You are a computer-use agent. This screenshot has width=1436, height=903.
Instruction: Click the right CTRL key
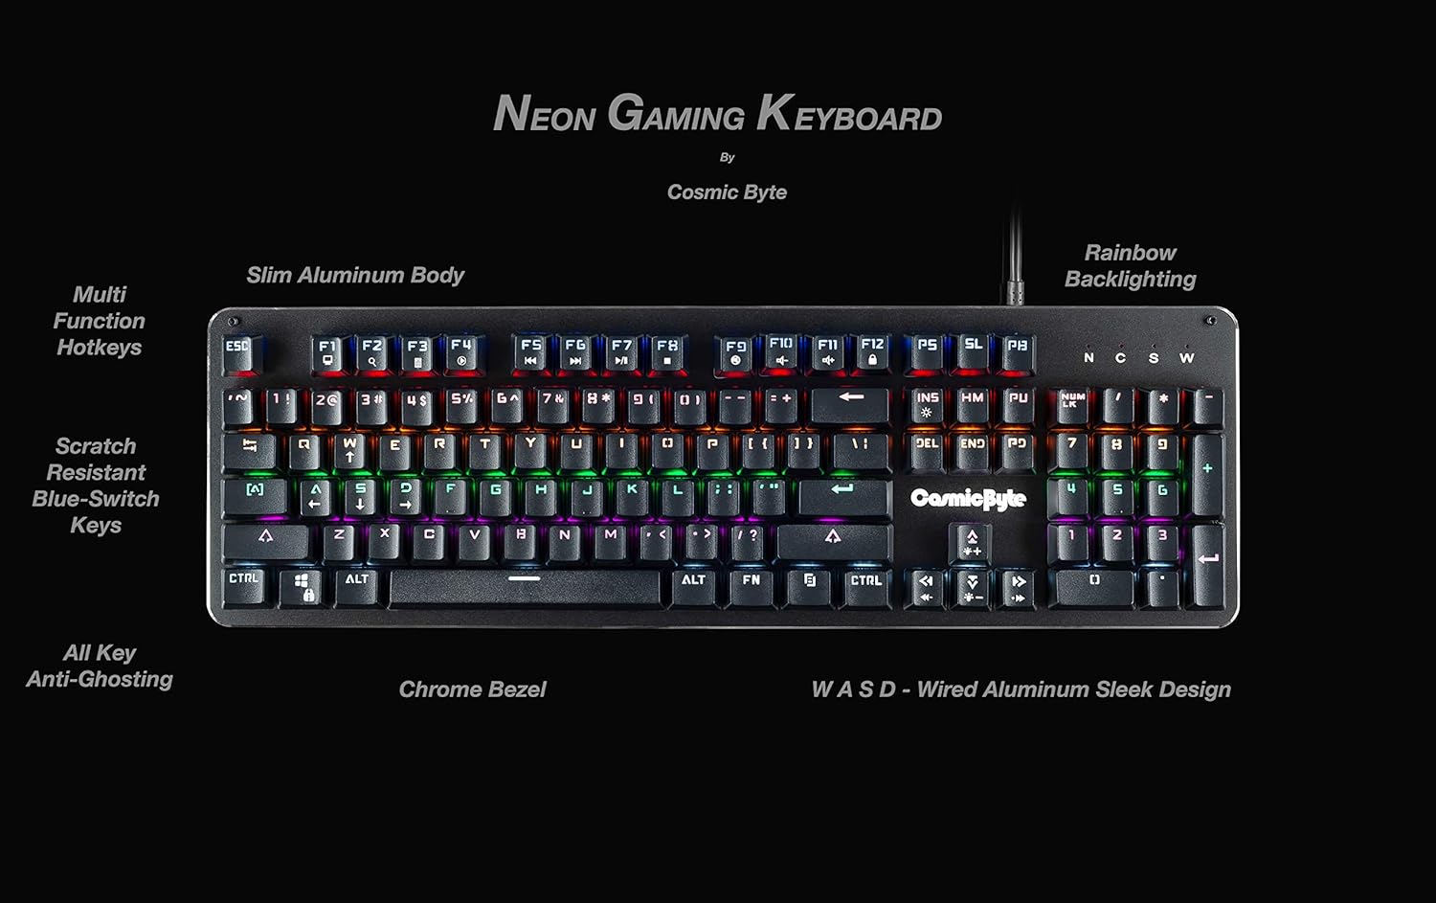pyautogui.click(x=866, y=587)
